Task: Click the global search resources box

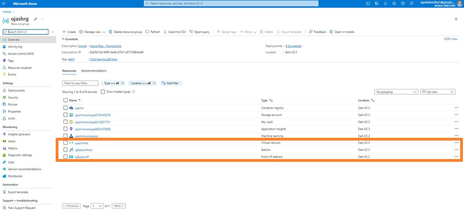Action: coord(231,4)
